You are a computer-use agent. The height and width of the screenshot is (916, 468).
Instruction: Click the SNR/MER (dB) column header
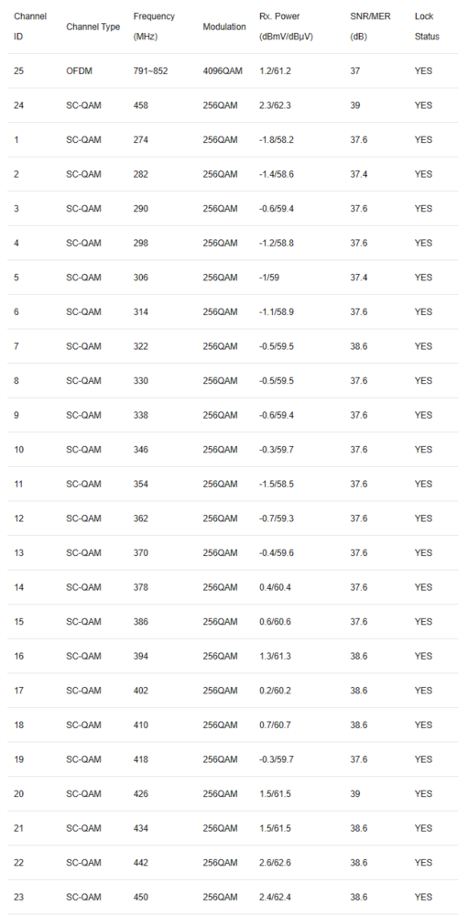pos(370,27)
